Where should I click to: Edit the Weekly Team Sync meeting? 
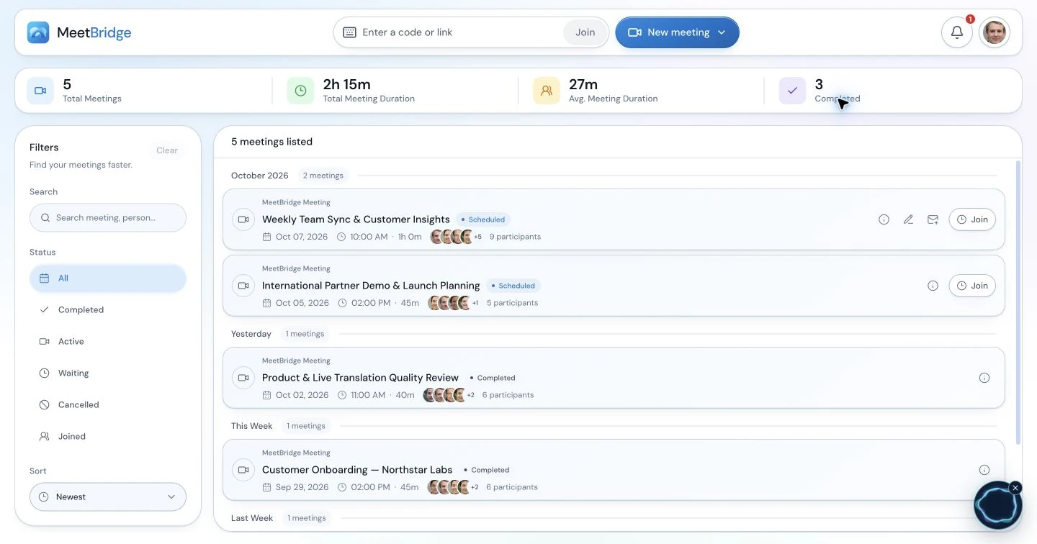908,219
